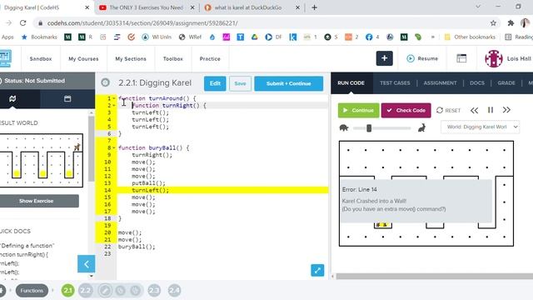This screenshot has width=533, height=300.
Task: Click the Reset circular arrow icon
Action: pos(440,110)
